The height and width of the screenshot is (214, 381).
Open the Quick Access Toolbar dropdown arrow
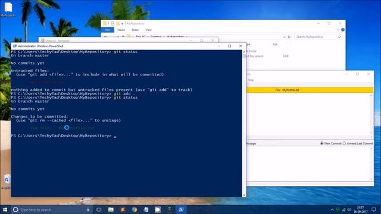(122, 24)
